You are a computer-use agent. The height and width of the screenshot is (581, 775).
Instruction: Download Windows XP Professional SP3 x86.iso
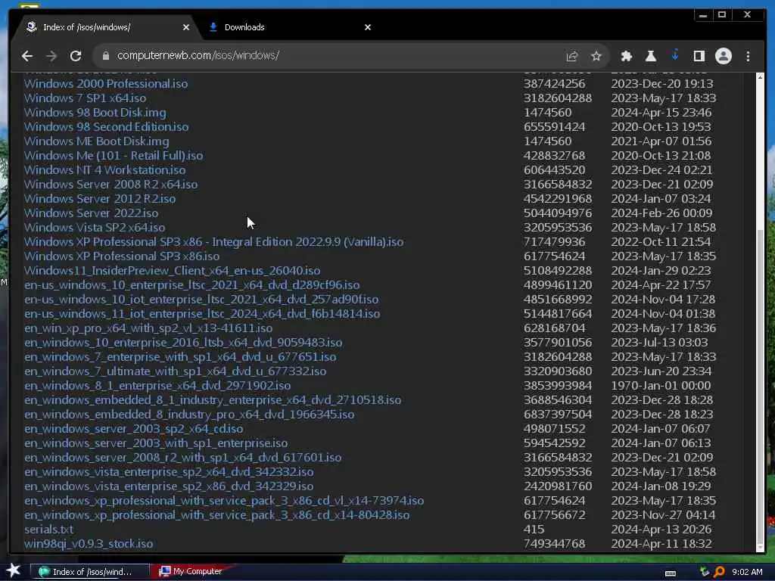point(122,256)
